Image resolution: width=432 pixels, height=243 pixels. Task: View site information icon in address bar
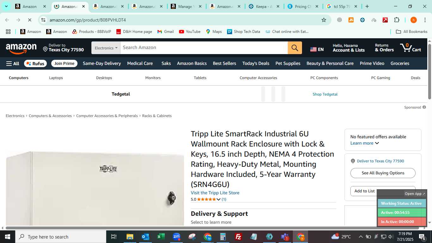coord(43,20)
